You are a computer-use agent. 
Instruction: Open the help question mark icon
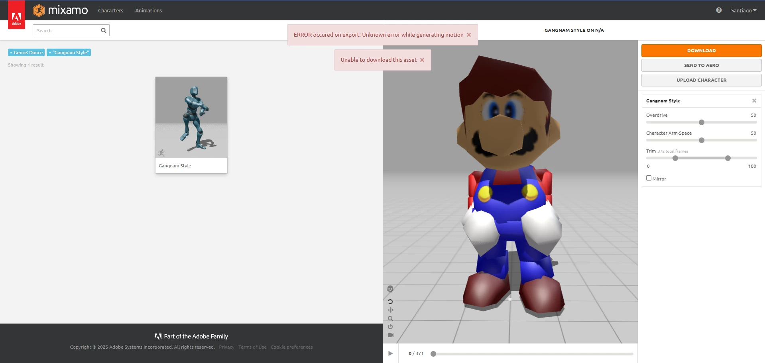tap(719, 10)
